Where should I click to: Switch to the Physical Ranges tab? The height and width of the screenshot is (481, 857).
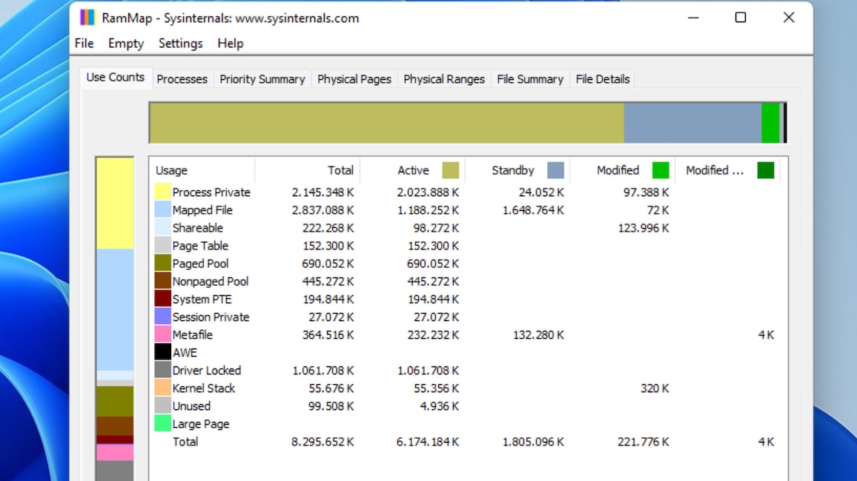click(x=443, y=78)
